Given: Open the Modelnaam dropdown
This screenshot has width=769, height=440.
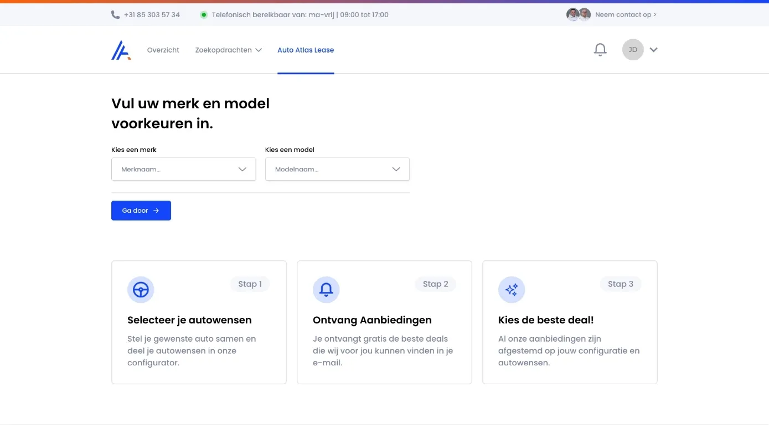Looking at the screenshot, I should coord(337,169).
